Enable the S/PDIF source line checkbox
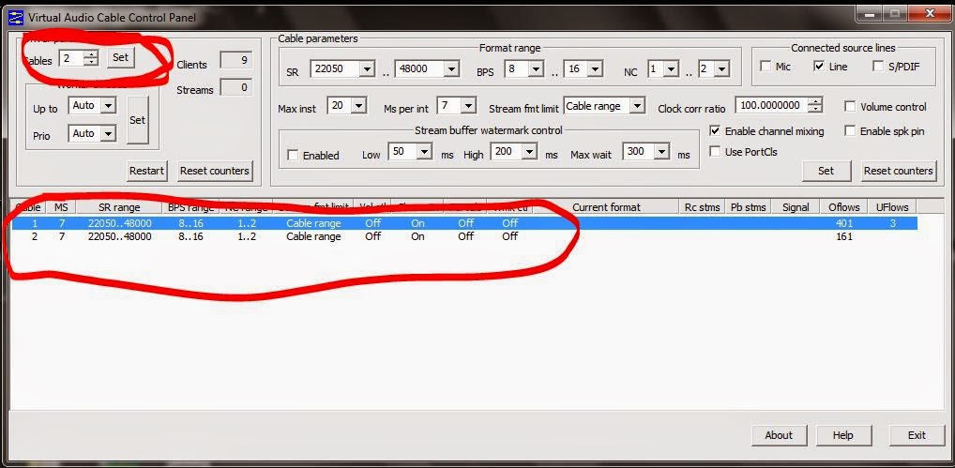The image size is (955, 468). [878, 67]
